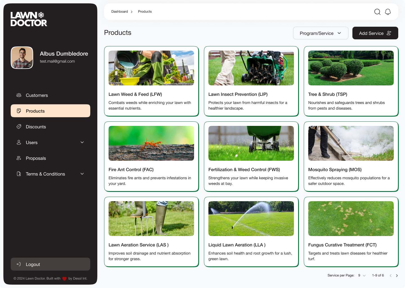The image size is (405, 288).
Task: Click the Products page heading
Action: pos(118,33)
